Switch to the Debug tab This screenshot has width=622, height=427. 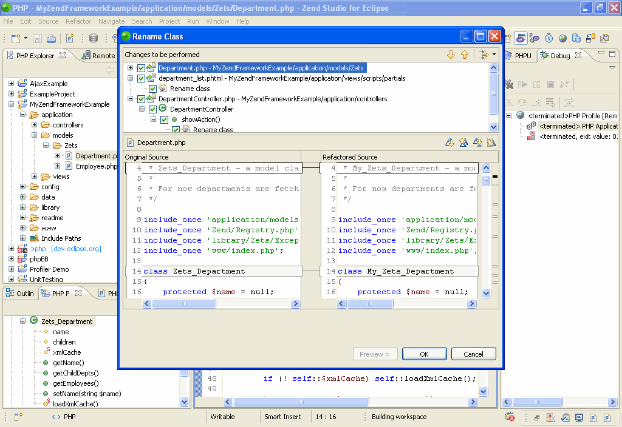[x=560, y=56]
